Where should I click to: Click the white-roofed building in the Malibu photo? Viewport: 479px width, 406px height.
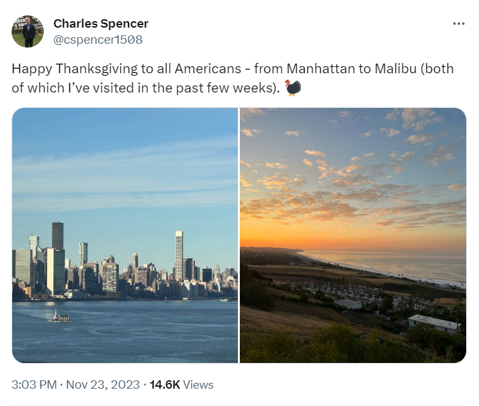(435, 323)
